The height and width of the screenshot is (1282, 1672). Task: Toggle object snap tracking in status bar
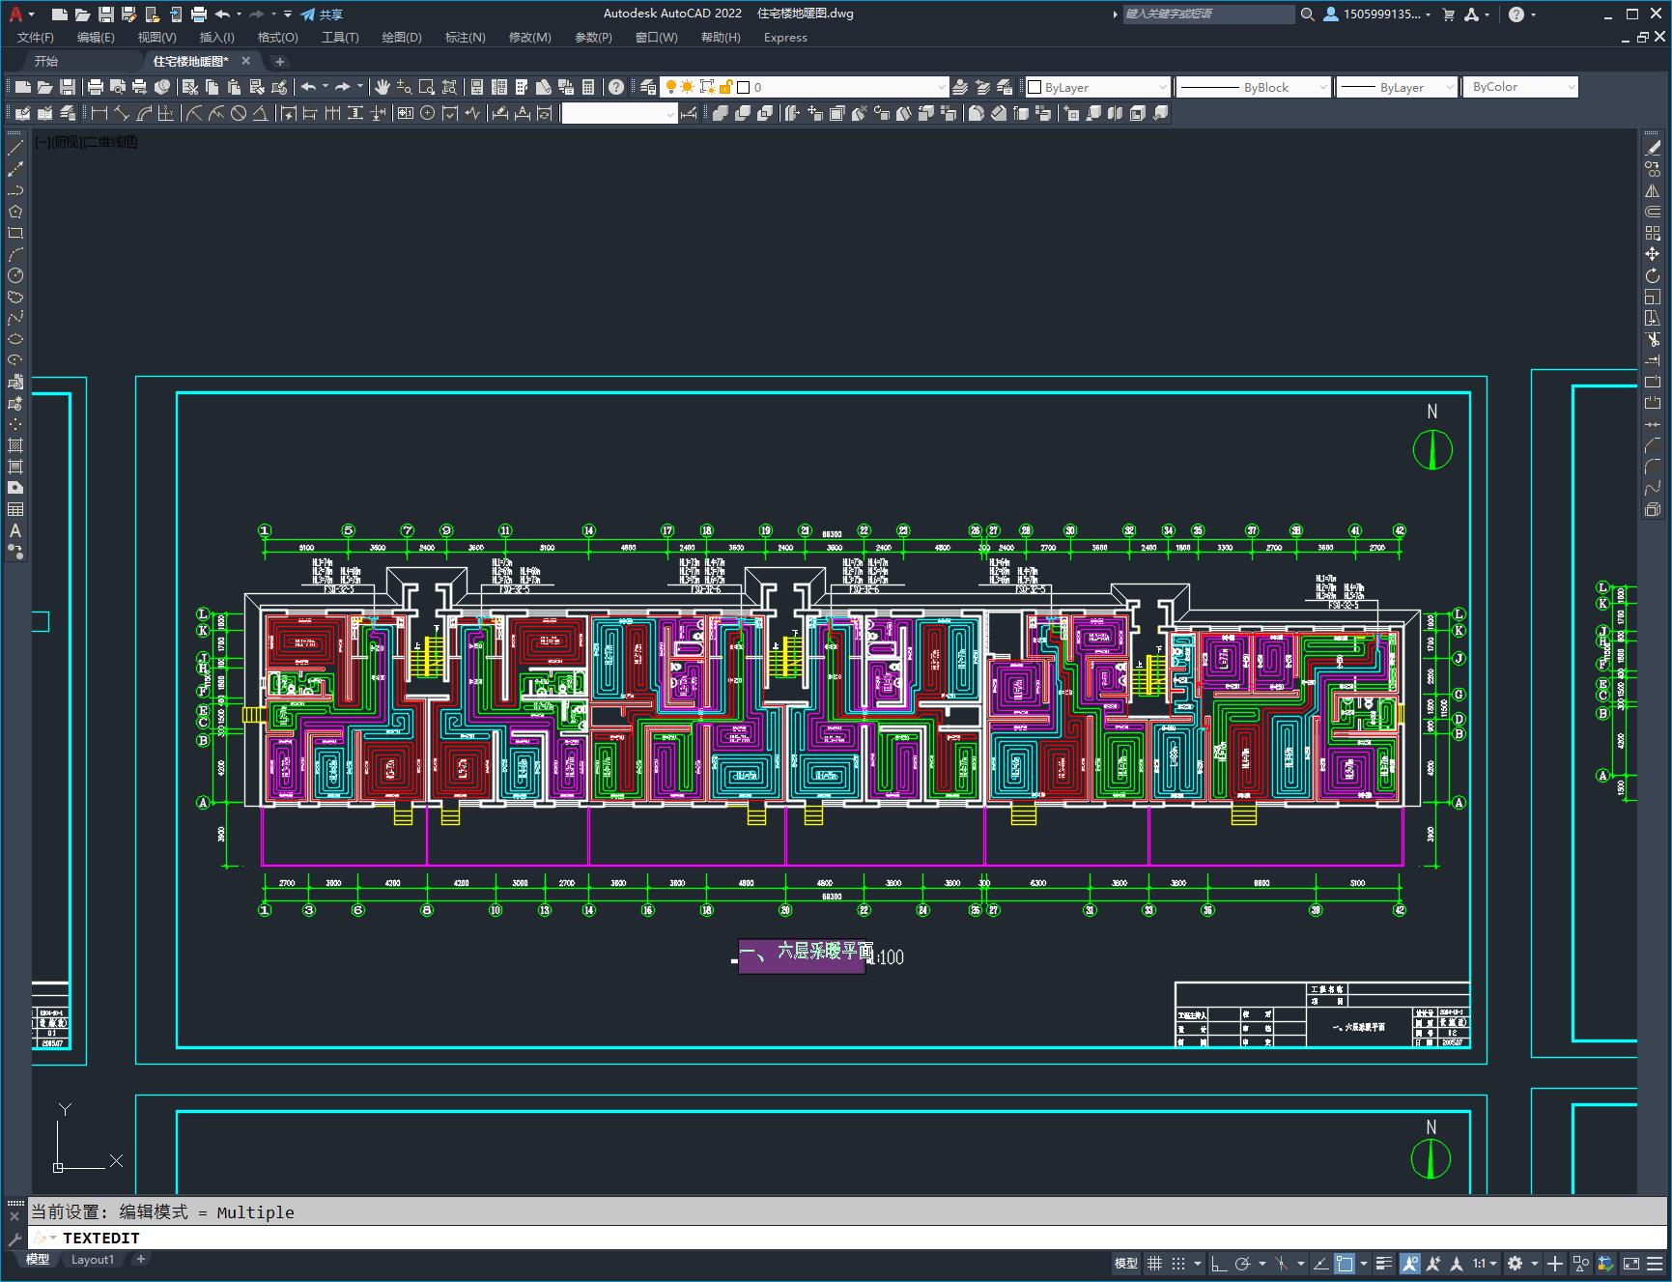tap(1320, 1264)
